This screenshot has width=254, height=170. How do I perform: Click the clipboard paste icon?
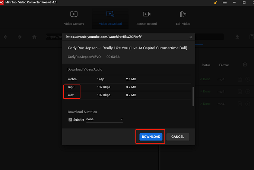click(x=251, y=37)
